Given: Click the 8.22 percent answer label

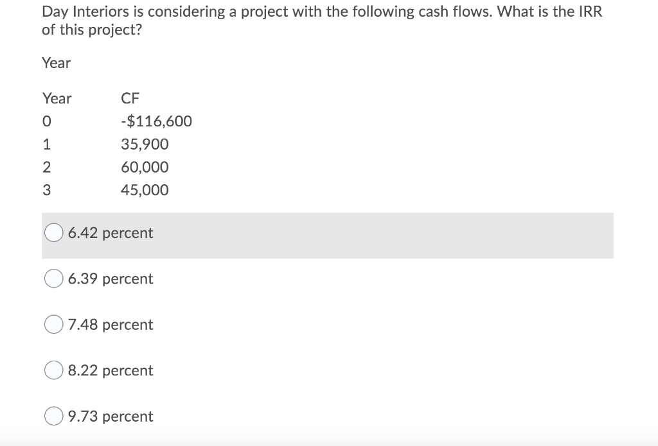Looking at the screenshot, I should (x=110, y=370).
